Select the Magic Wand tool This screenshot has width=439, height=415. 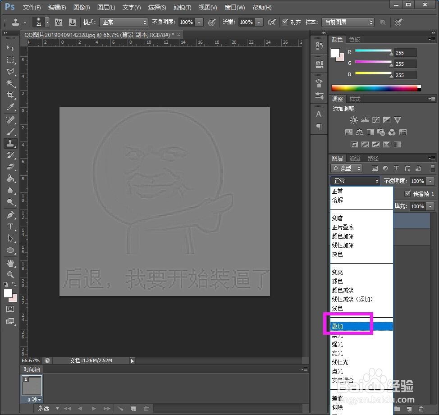[x=10, y=83]
